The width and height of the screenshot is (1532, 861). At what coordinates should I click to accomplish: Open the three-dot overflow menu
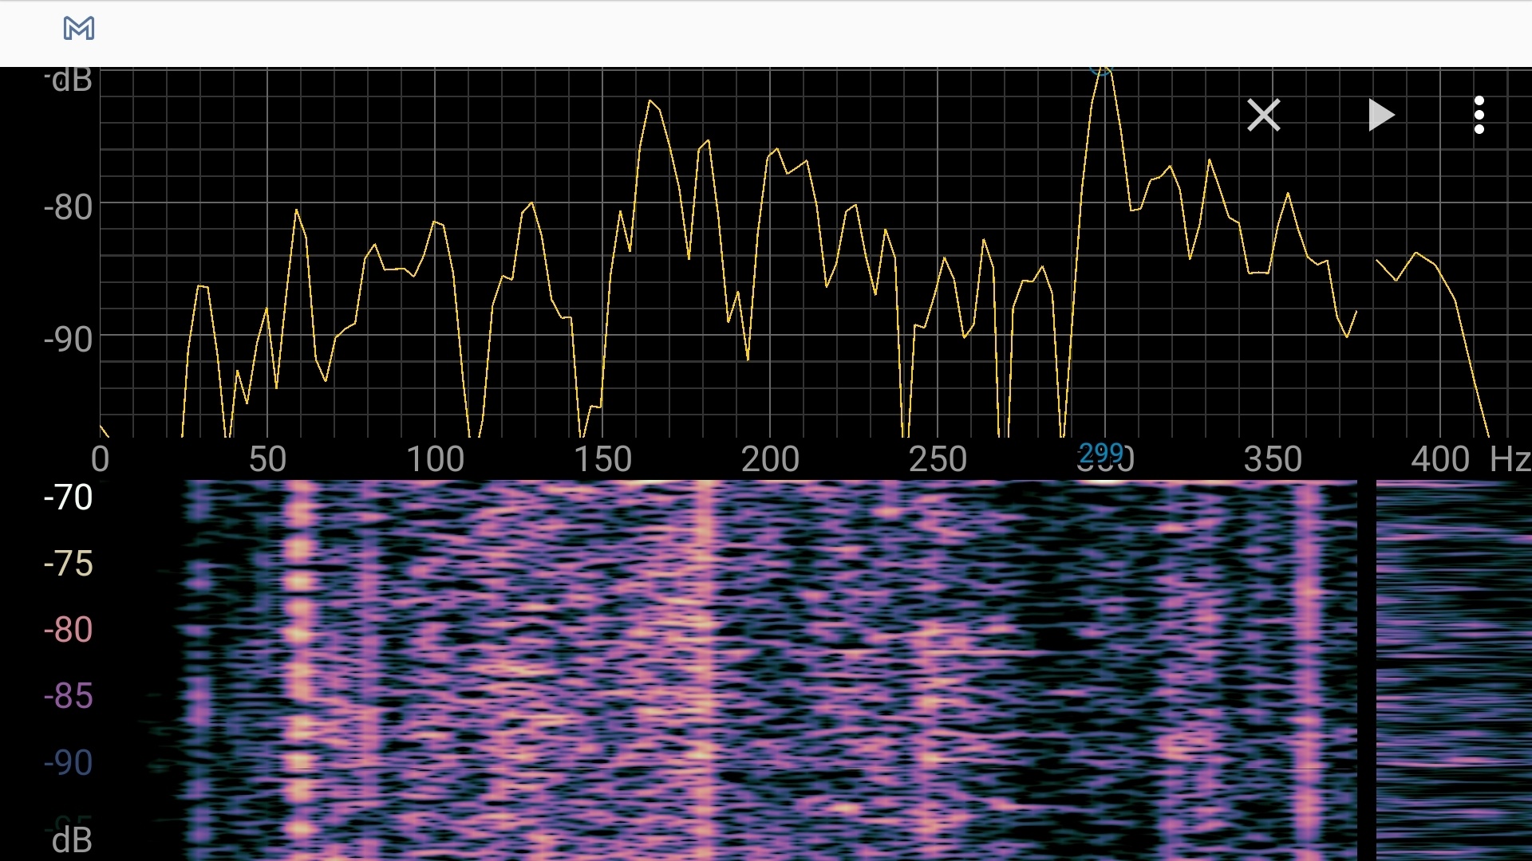point(1481,116)
